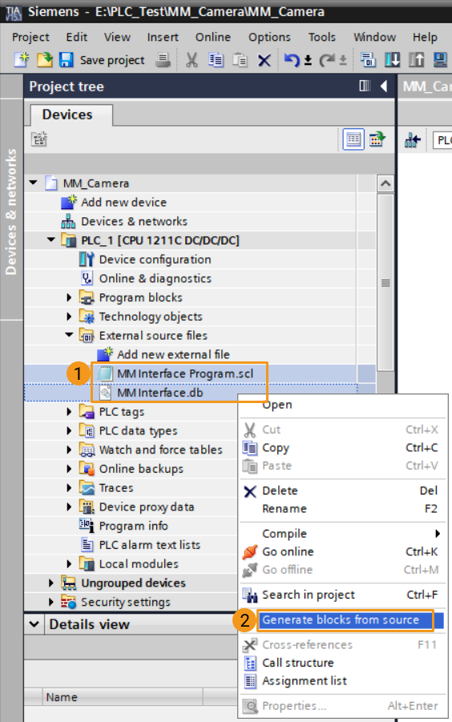Viewport: 452px width, 722px height.
Task: Toggle the tree overview table view icon
Action: pyautogui.click(x=353, y=139)
